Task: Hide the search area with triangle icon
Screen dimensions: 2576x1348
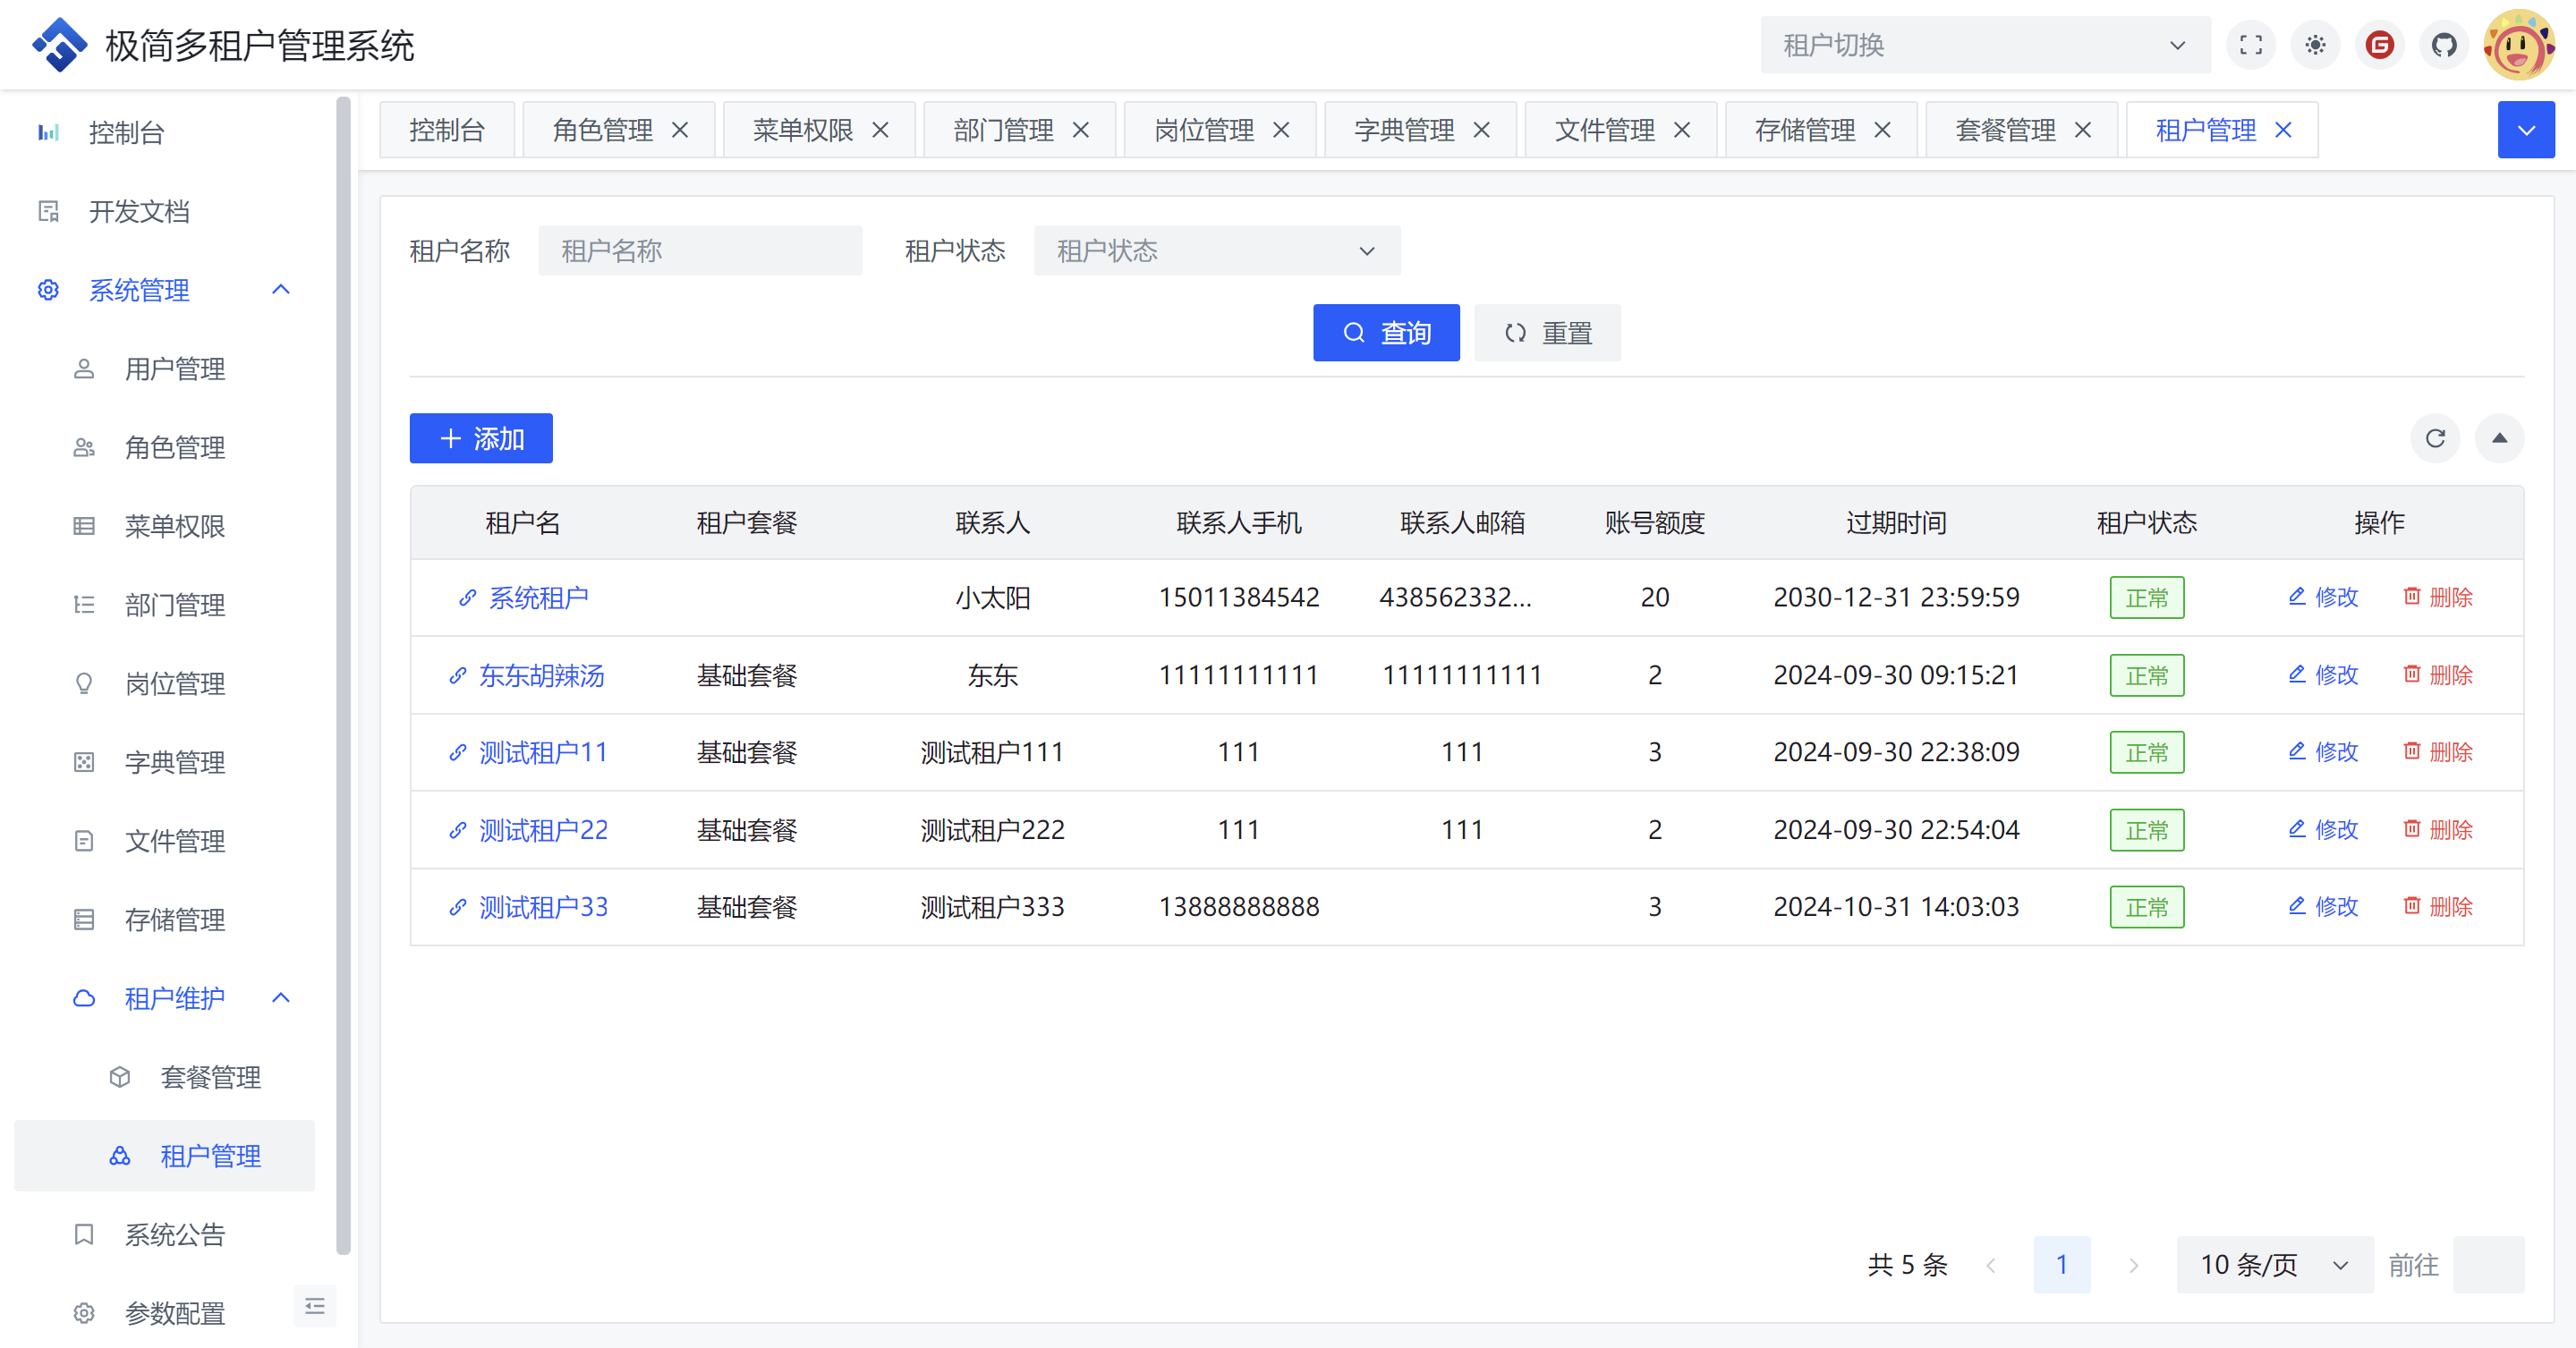Action: (2499, 438)
